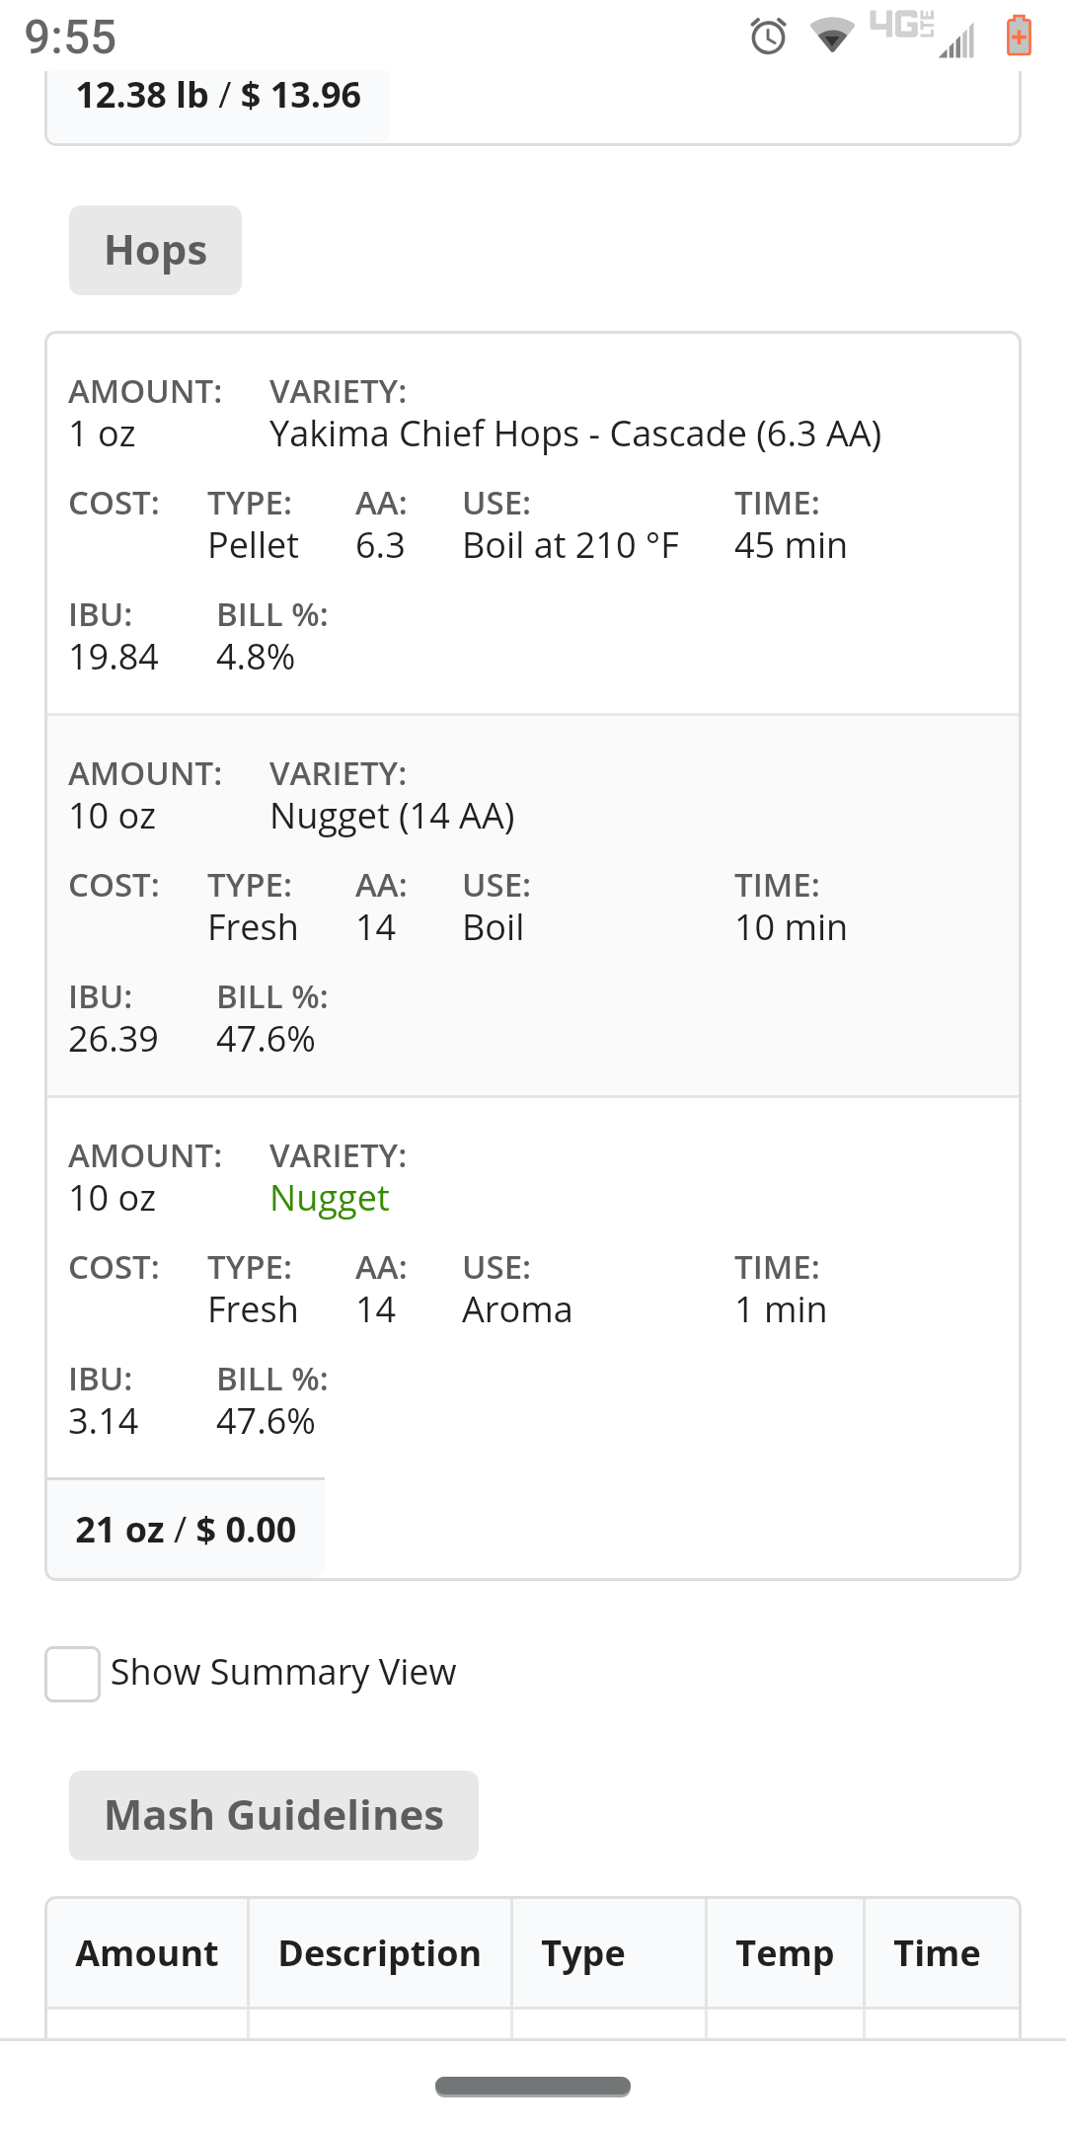Select the Time column header
This screenshot has height=2133, width=1066.
(x=937, y=1953)
